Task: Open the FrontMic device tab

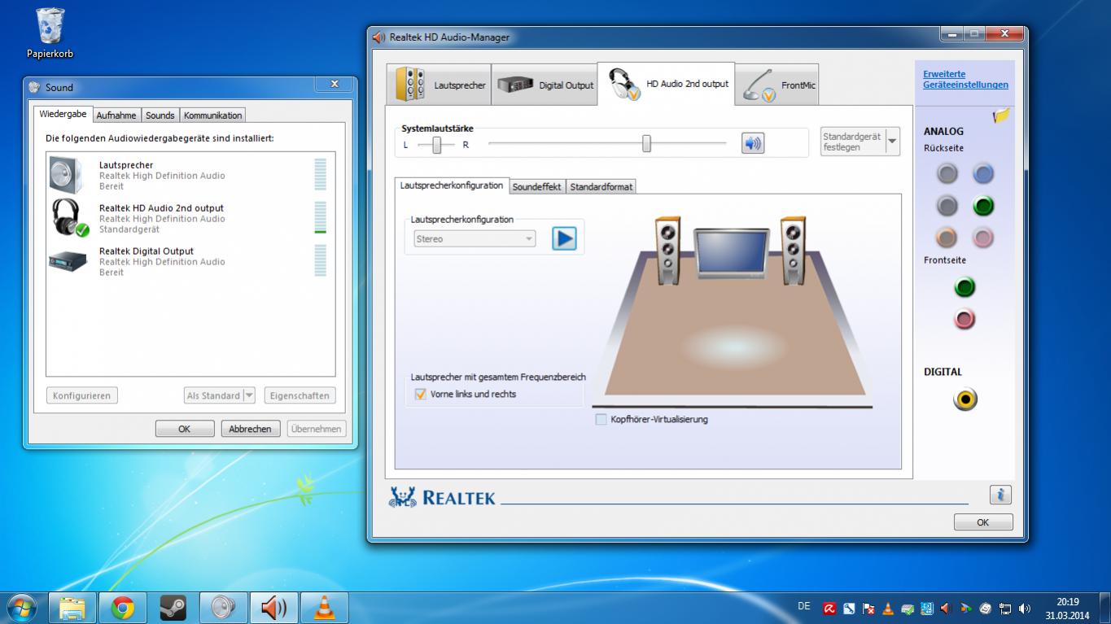Action: pyautogui.click(x=777, y=85)
